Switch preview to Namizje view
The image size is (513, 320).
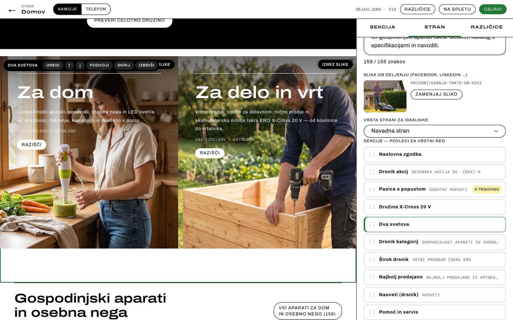tap(67, 9)
